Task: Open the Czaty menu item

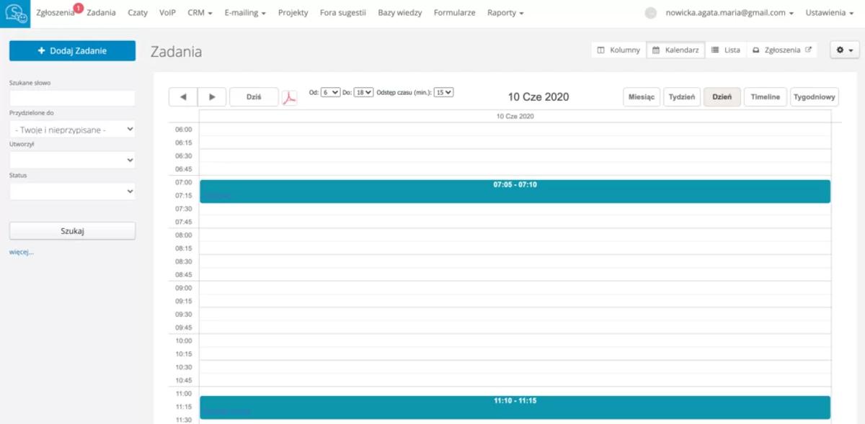Action: pos(138,13)
